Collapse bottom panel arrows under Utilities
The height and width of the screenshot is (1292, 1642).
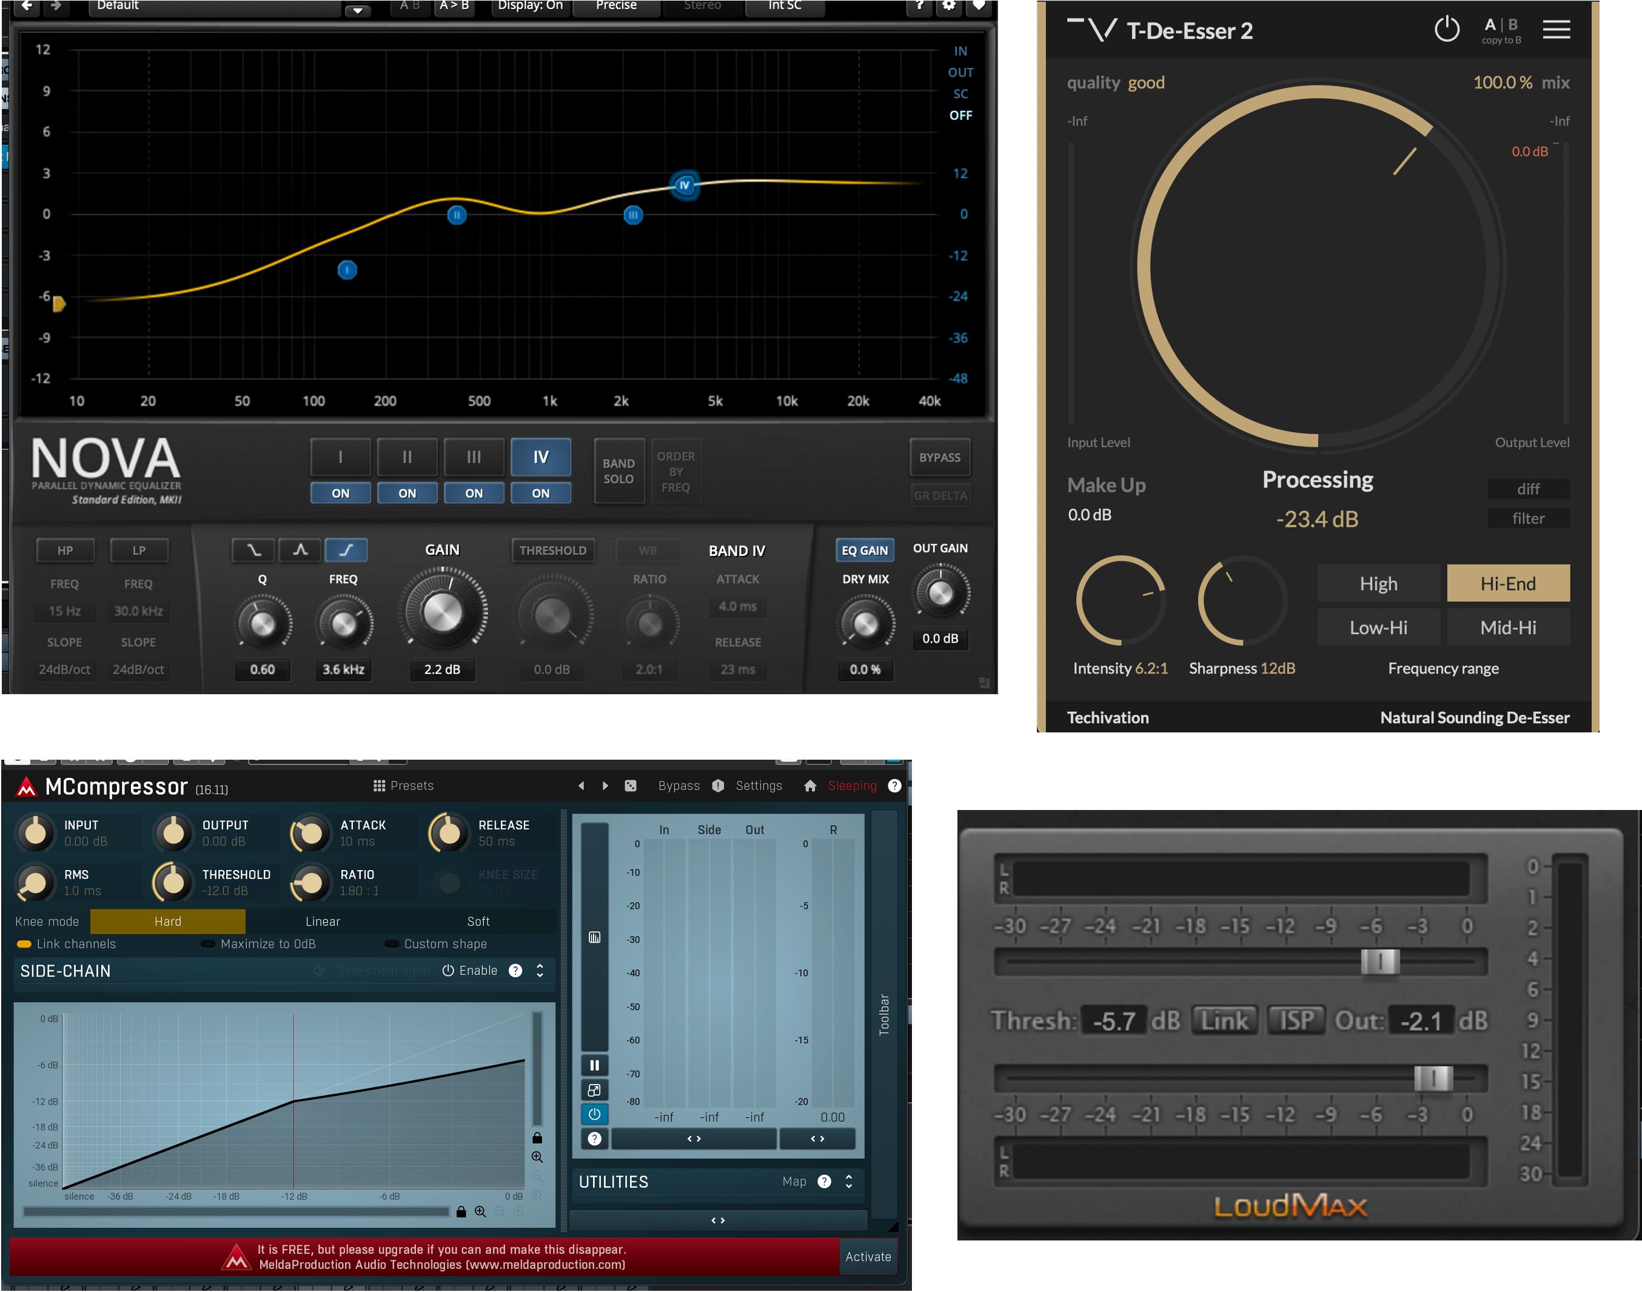click(718, 1220)
